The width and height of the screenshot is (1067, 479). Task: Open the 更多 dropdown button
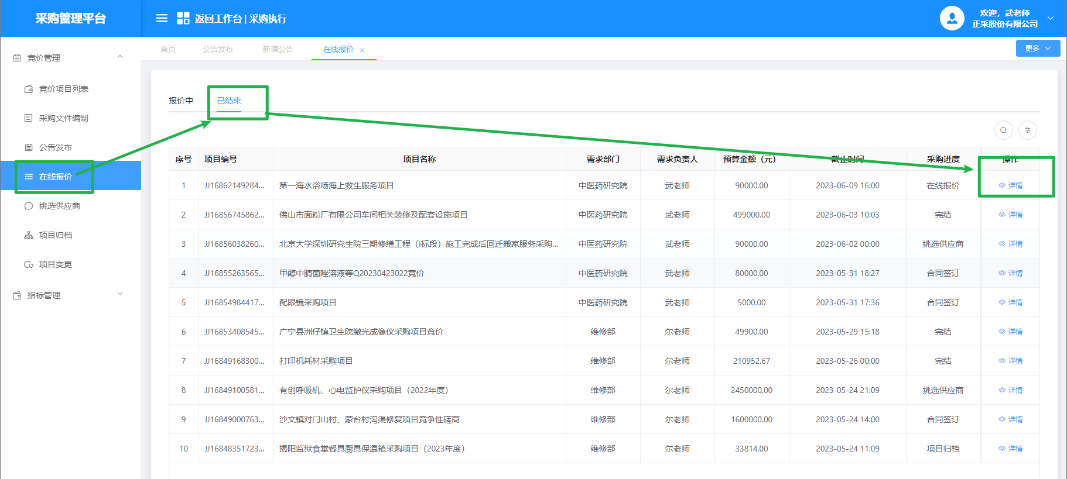point(1037,49)
